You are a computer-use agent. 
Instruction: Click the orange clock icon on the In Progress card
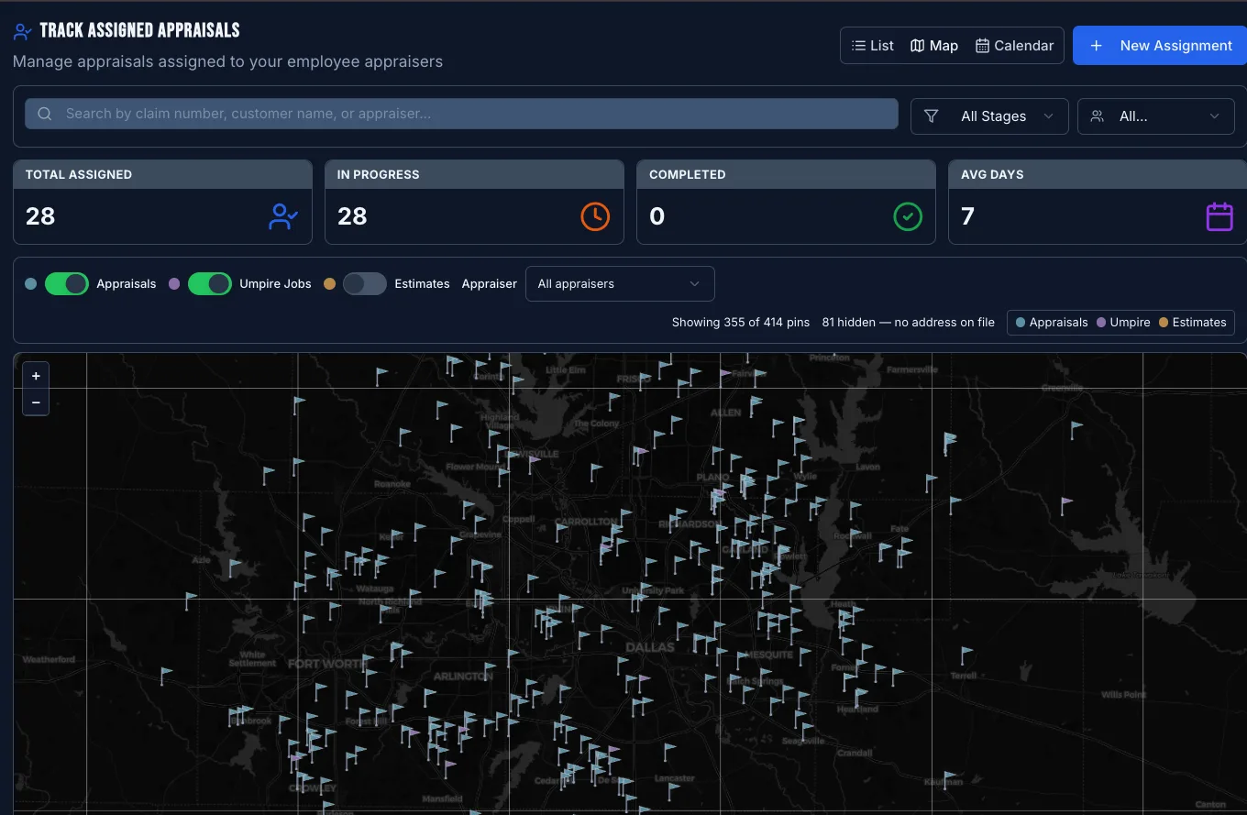[x=595, y=216]
